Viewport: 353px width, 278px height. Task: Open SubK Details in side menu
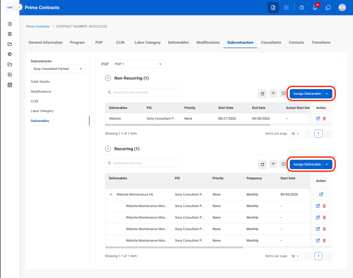(40, 82)
